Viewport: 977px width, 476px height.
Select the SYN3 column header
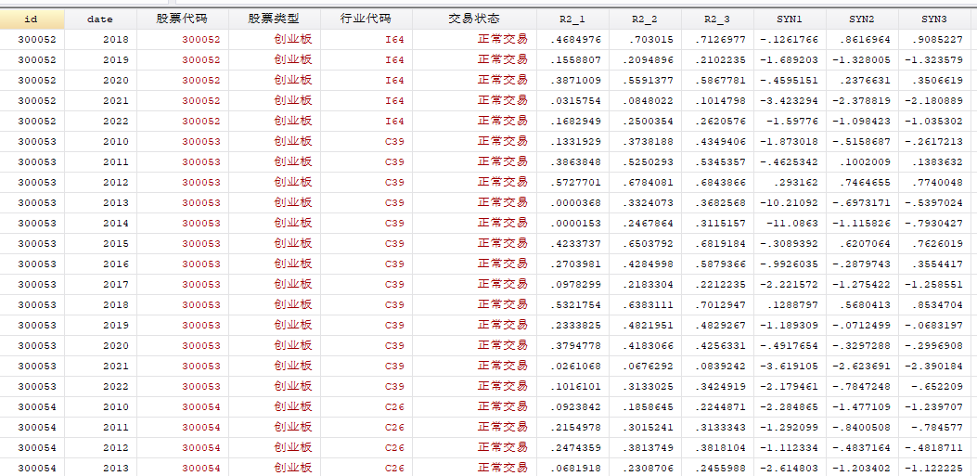click(x=934, y=19)
